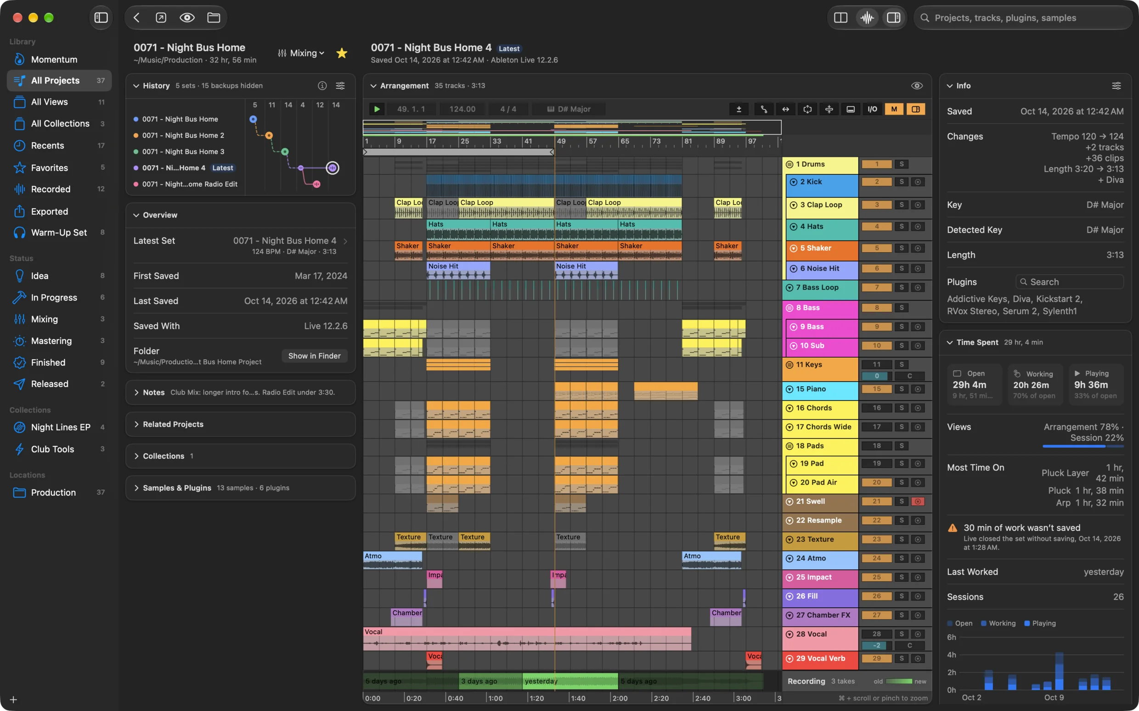Click the right inspector panel icon
This screenshot has height=711, width=1139.
893,18
